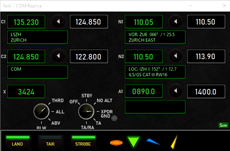Image resolution: width=230 pixels, height=151 pixels.
Task: Select COM2 active frequency 124.850
Action: pos(26,56)
